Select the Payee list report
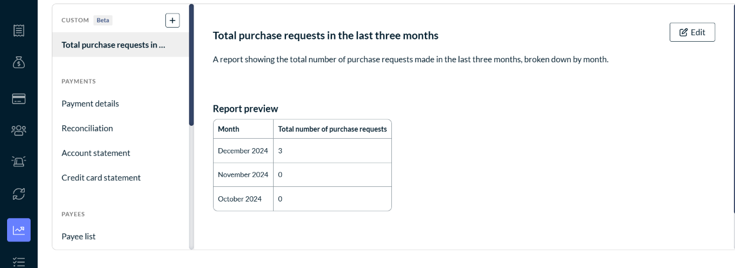This screenshot has height=268, width=735. [79, 236]
